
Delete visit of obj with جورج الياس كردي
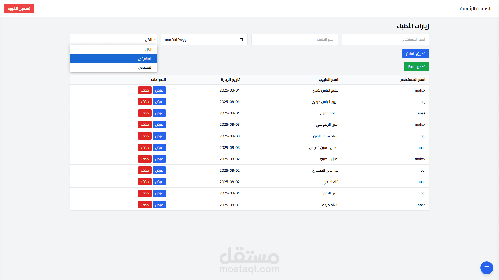pos(145,102)
